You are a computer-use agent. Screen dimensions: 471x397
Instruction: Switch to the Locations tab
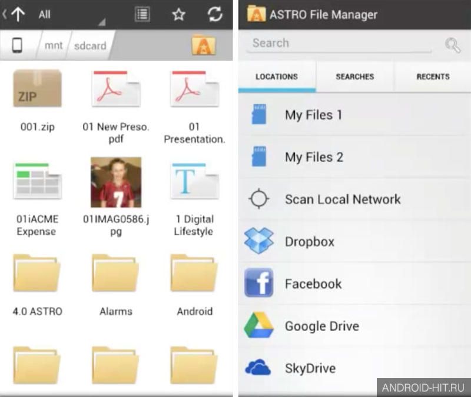click(277, 77)
